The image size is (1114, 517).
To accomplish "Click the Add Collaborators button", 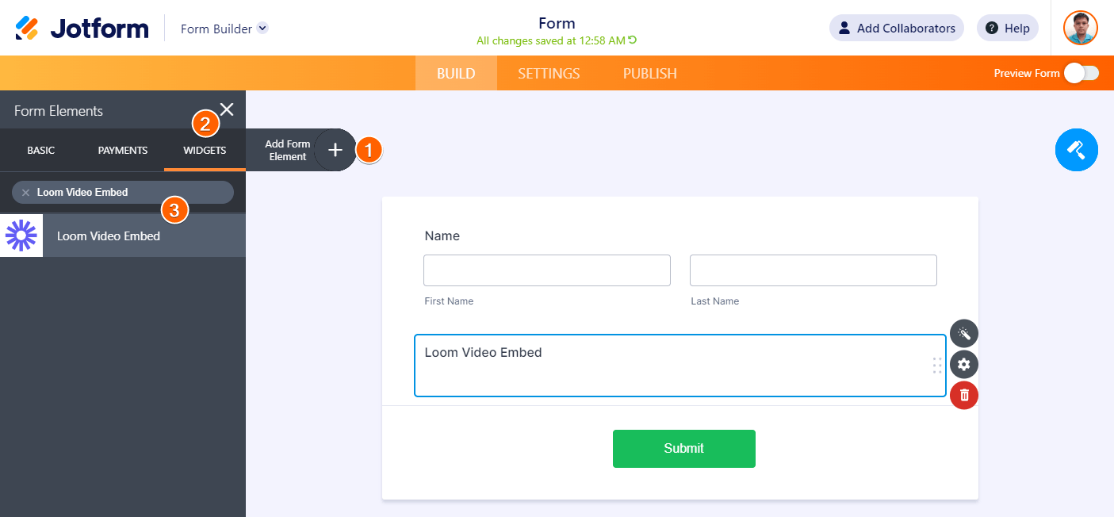I will tap(896, 29).
